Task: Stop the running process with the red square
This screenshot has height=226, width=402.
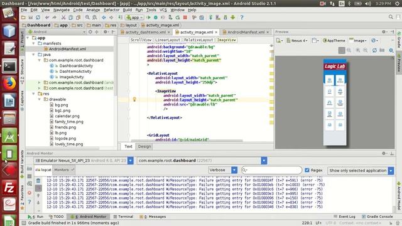Action: point(185,18)
